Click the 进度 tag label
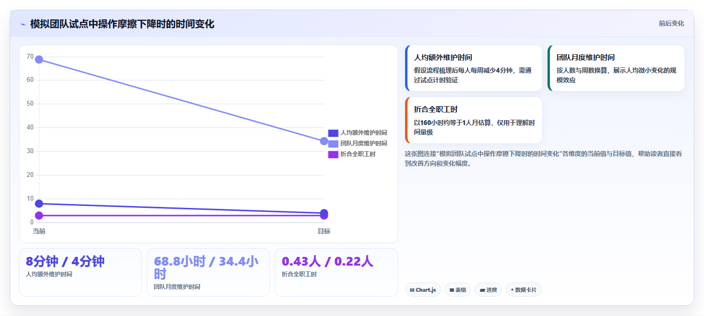The width and height of the screenshot is (704, 316). [491, 290]
